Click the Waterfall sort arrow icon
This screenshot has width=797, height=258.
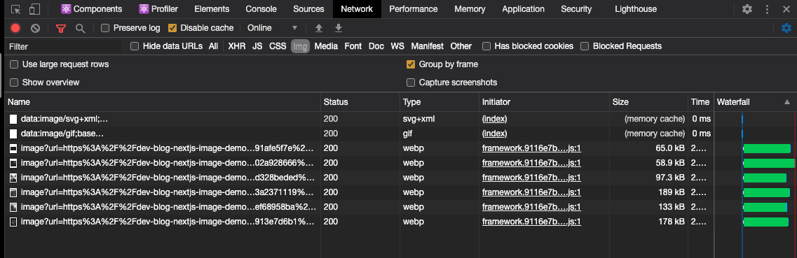(x=787, y=102)
